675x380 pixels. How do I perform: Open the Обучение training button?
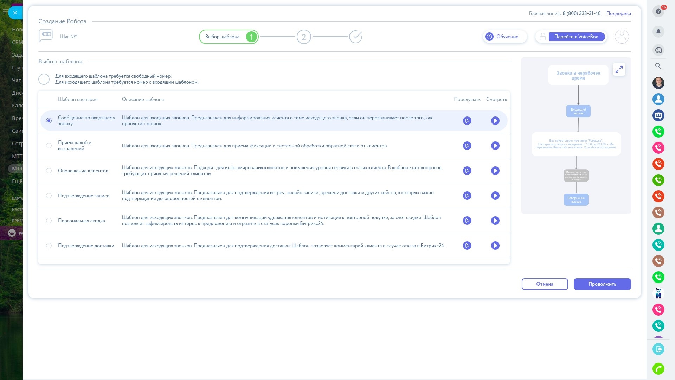(504, 37)
